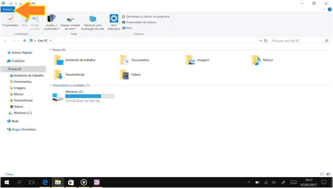
Task: Click the Propriedades ribbon icon
Action: click(x=10, y=20)
